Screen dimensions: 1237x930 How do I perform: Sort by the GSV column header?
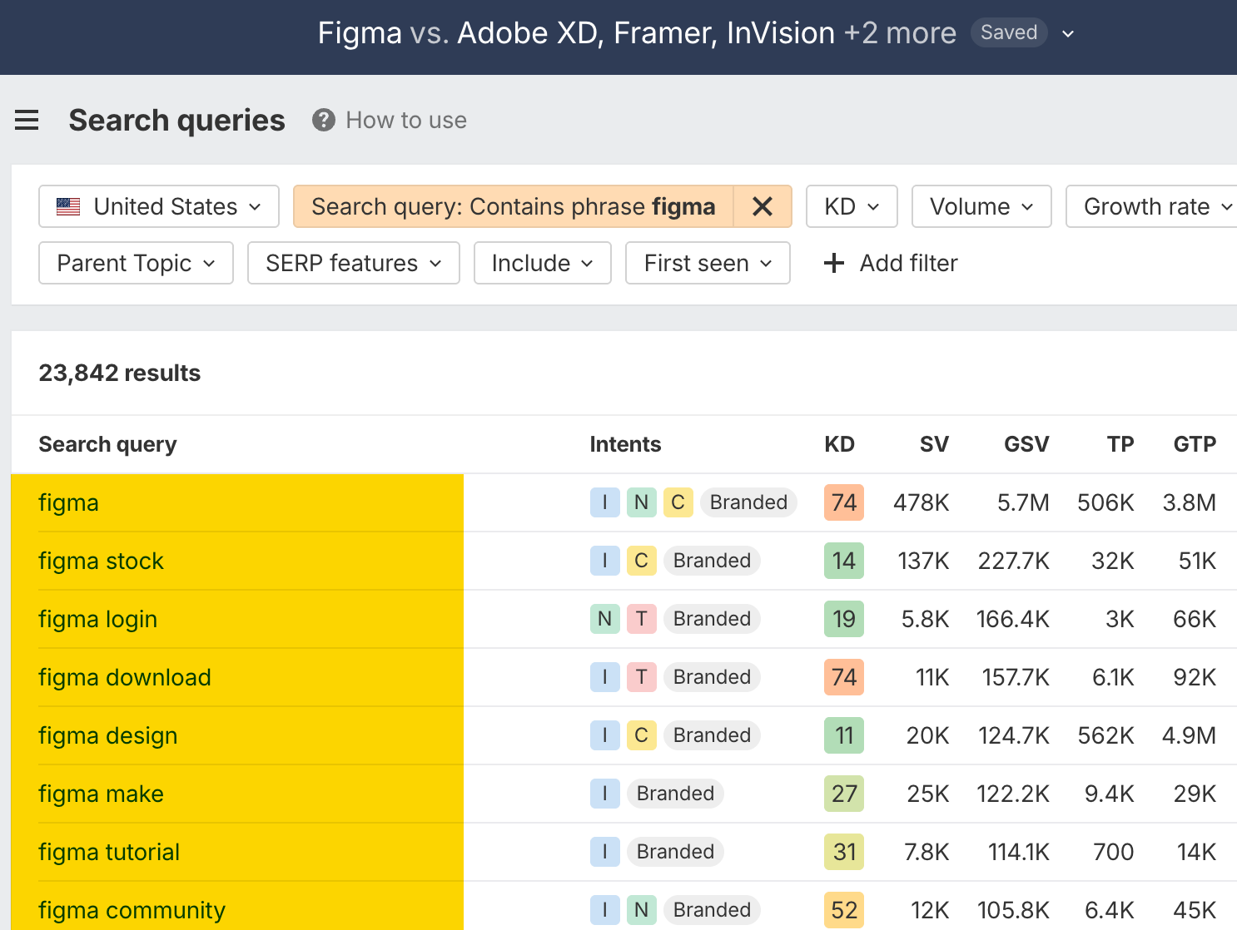[x=1026, y=444]
